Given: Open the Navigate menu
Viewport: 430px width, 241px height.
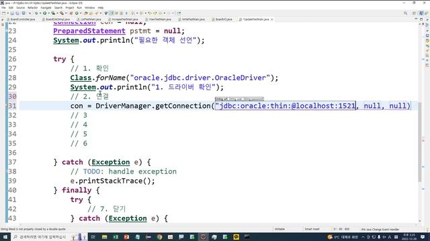Looking at the screenshot, I should [46, 7].
